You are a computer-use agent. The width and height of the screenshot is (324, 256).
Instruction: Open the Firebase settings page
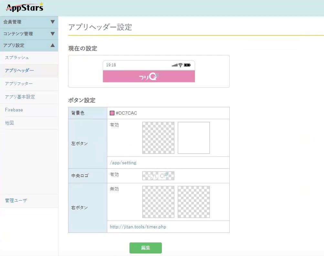(x=14, y=110)
